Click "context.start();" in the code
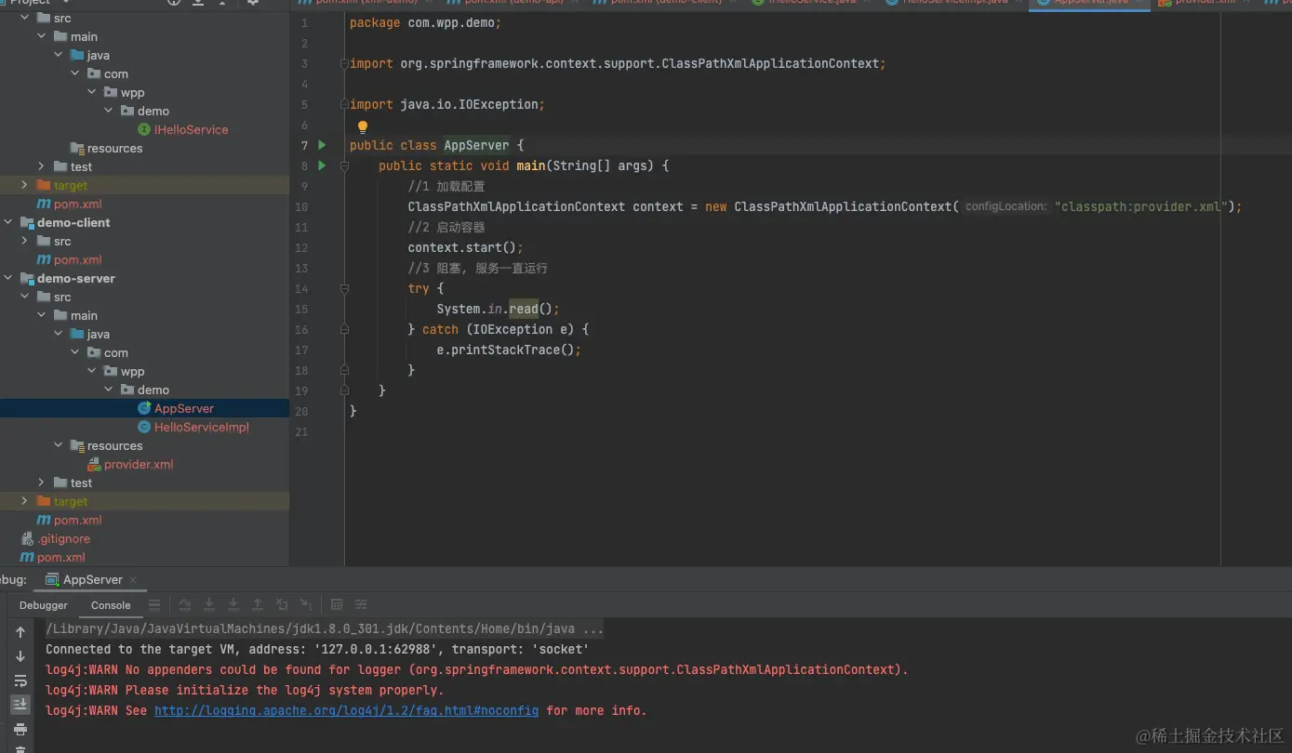The height and width of the screenshot is (753, 1292). tap(466, 247)
